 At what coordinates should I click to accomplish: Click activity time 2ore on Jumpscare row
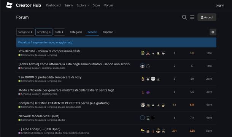(209, 79)
